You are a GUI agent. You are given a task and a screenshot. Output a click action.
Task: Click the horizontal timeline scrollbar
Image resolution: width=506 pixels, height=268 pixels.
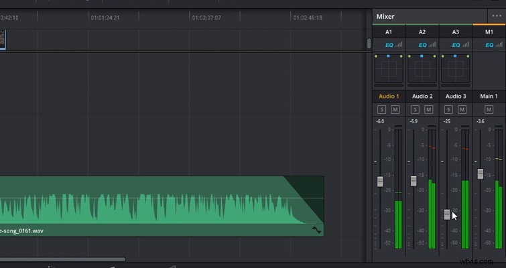(x=62, y=259)
